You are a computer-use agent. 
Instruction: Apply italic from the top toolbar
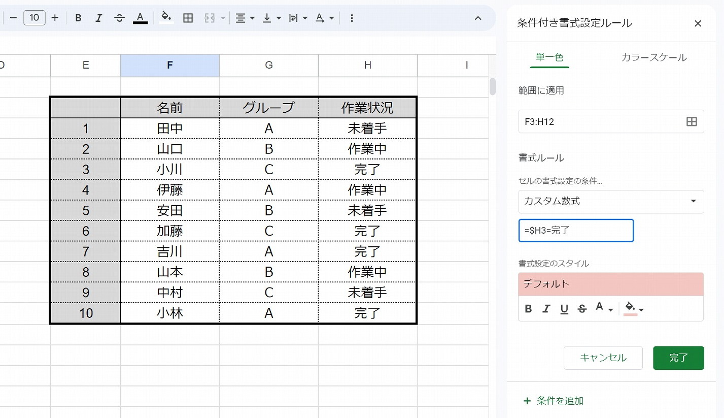pos(99,18)
